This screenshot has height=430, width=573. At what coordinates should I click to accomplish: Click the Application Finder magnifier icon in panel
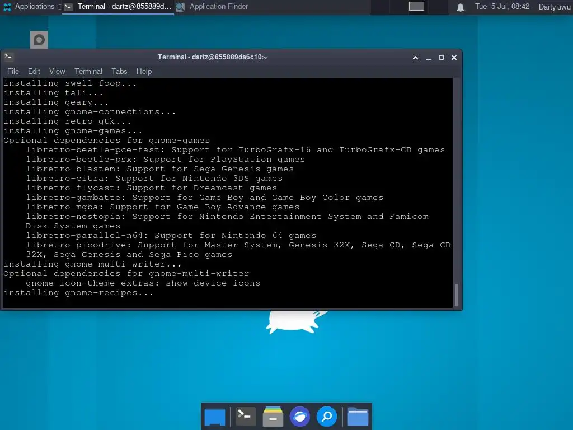click(x=180, y=7)
